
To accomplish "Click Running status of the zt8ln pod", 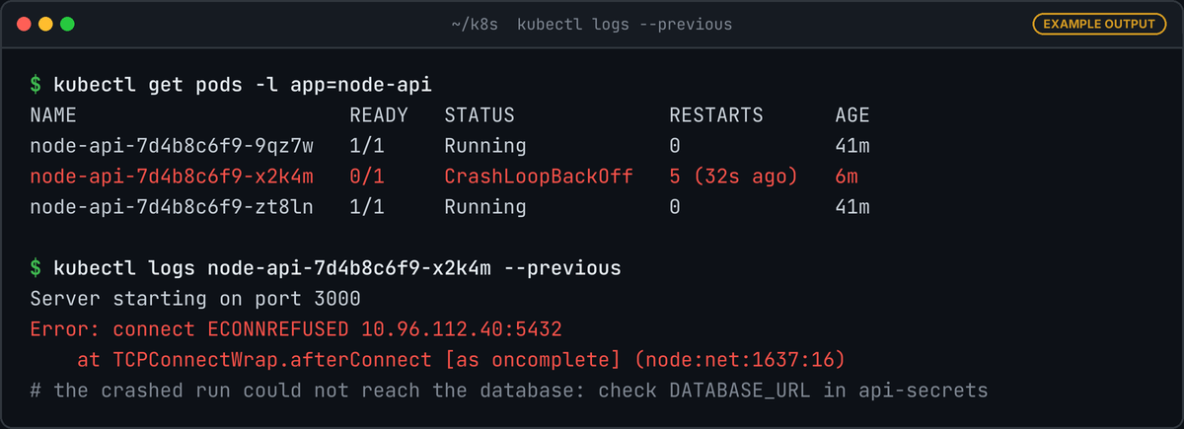I will (x=485, y=207).
